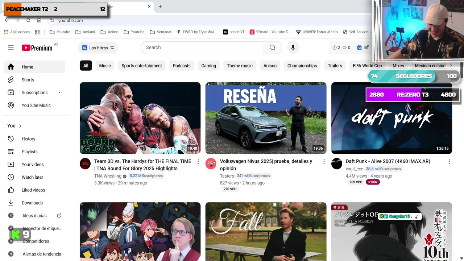
Task: Show more chips with the next arrow
Action: coord(451,66)
